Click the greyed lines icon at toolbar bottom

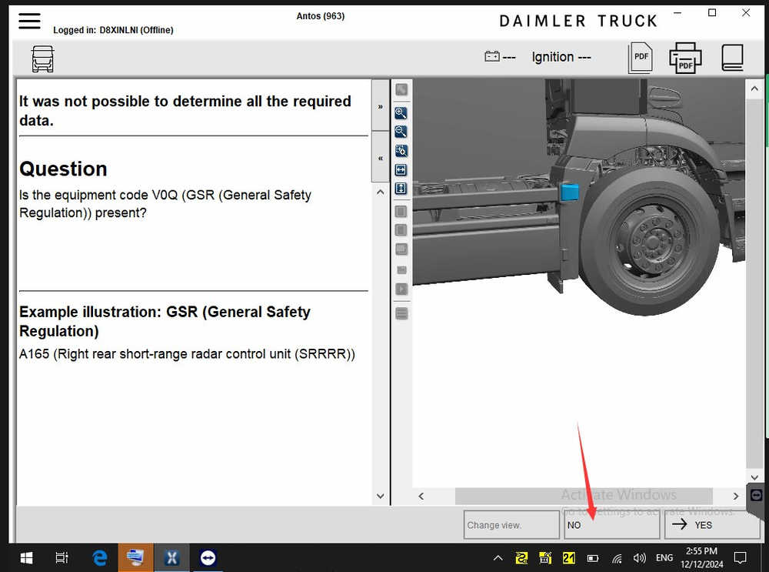(x=401, y=313)
